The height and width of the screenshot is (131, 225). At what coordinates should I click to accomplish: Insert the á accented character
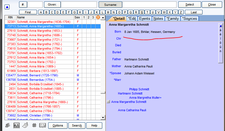pyautogui.click(x=221, y=30)
